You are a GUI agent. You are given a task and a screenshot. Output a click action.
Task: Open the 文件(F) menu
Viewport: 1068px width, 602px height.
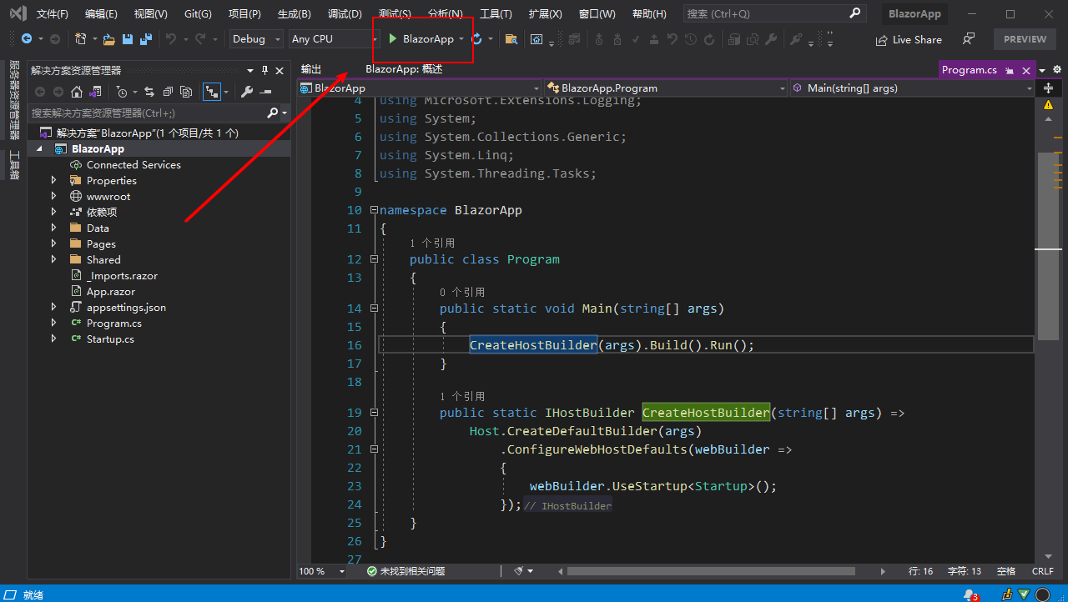point(52,14)
